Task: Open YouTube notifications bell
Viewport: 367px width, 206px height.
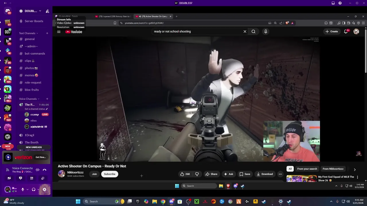Action: (x=346, y=31)
